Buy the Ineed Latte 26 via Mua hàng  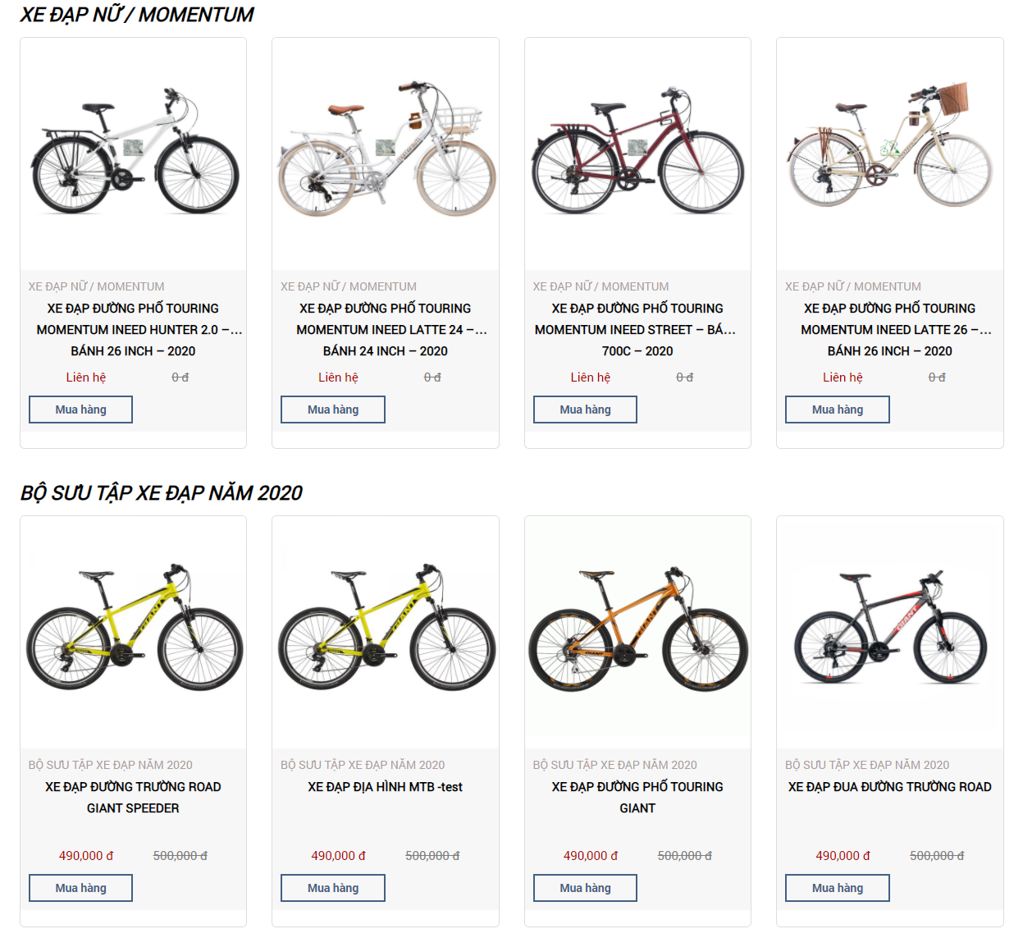[x=837, y=410]
